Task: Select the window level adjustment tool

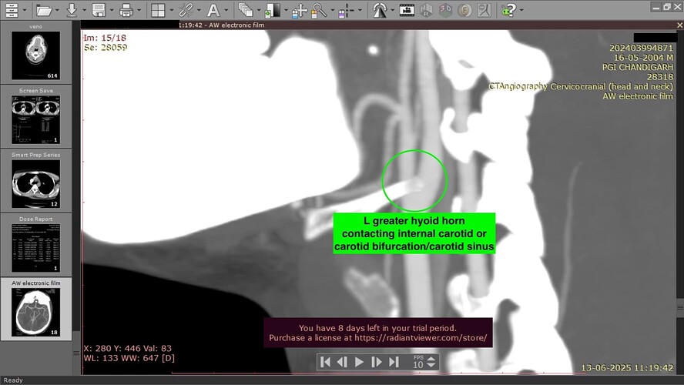Action: coord(273,10)
